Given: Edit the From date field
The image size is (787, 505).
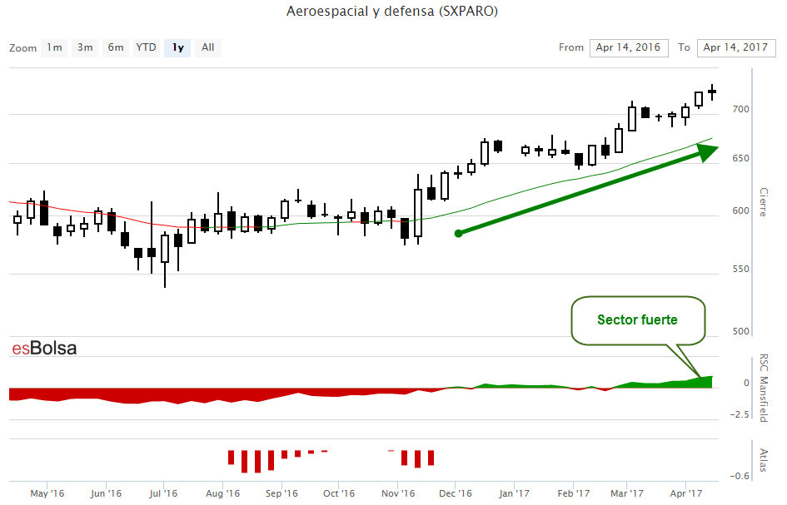Looking at the screenshot, I should coord(629,47).
